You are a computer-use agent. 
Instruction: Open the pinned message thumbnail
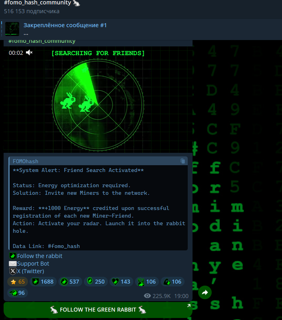(12, 29)
